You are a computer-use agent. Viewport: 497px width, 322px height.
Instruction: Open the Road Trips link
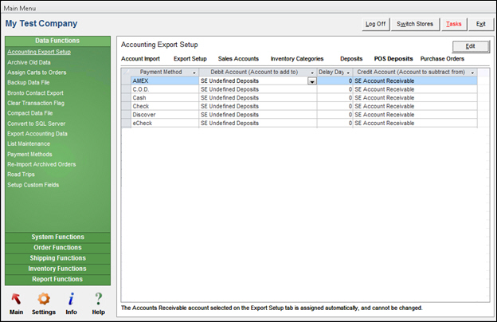[x=22, y=175]
